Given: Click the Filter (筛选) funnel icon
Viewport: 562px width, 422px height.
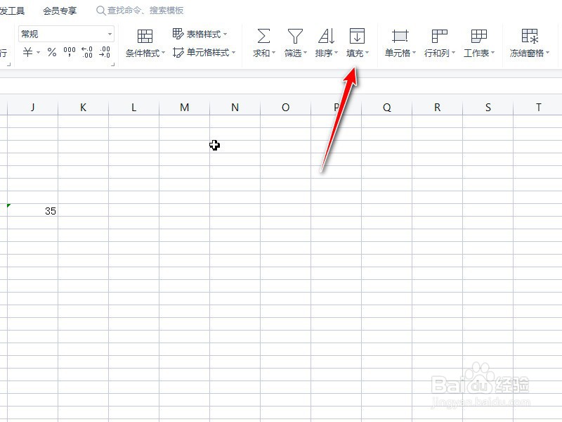Looking at the screenshot, I should [x=295, y=36].
